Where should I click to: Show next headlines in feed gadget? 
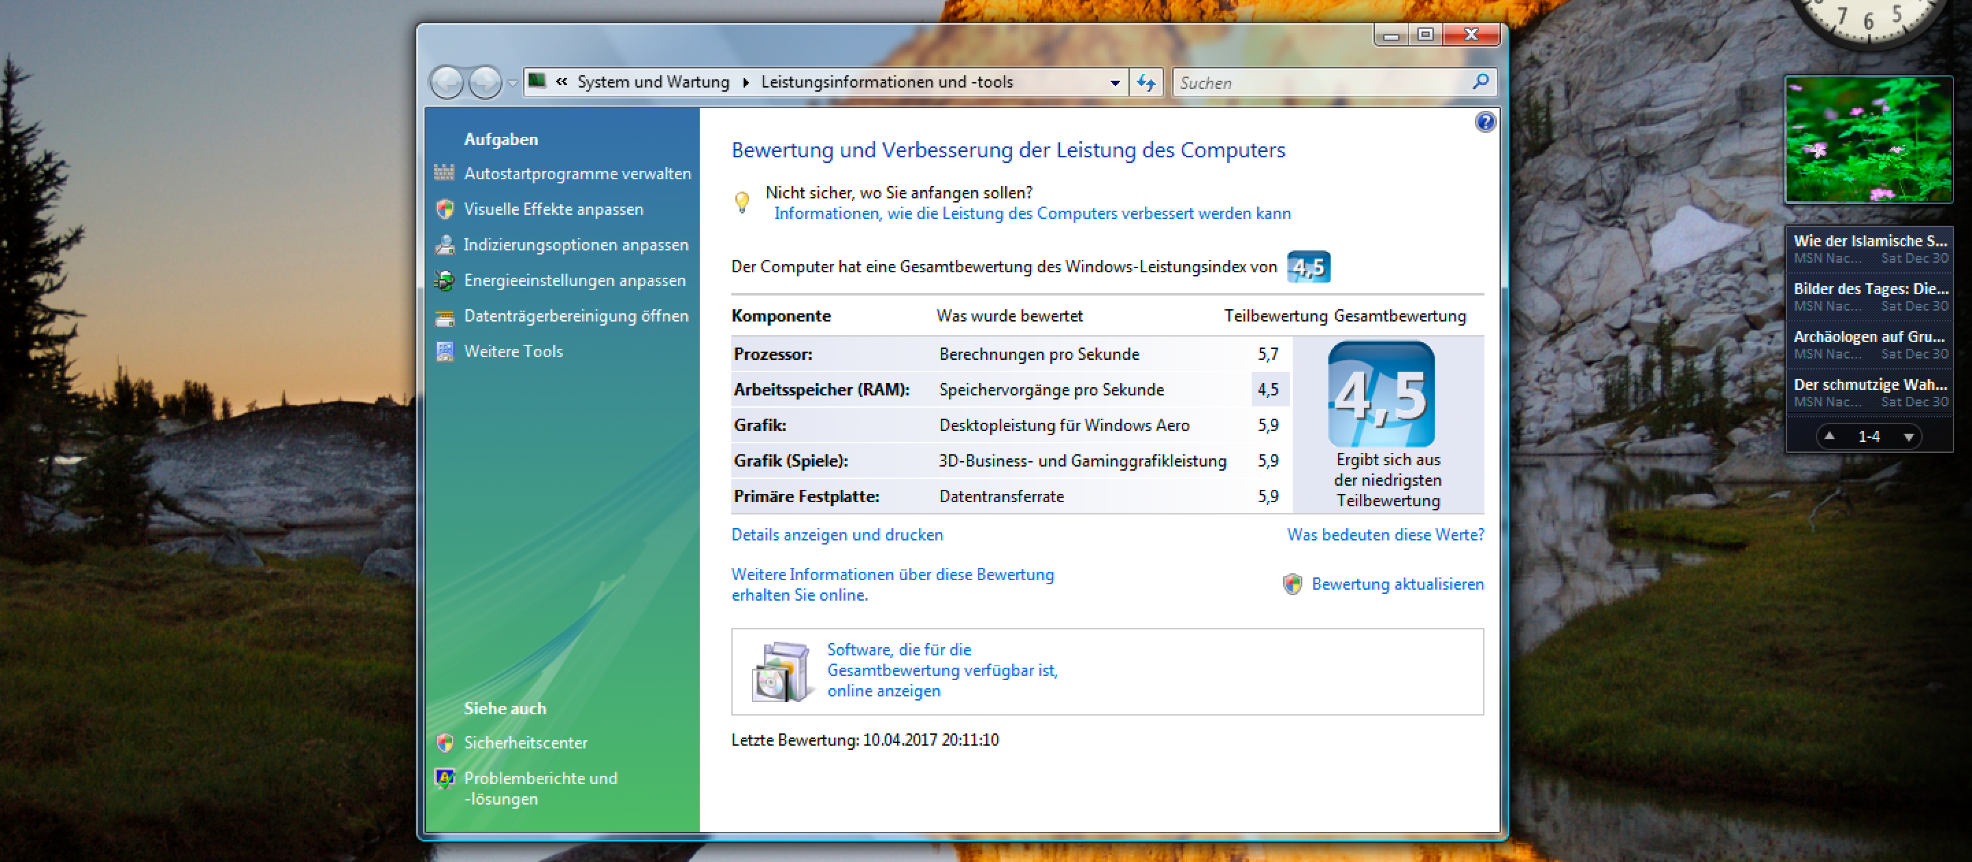coord(1908,436)
